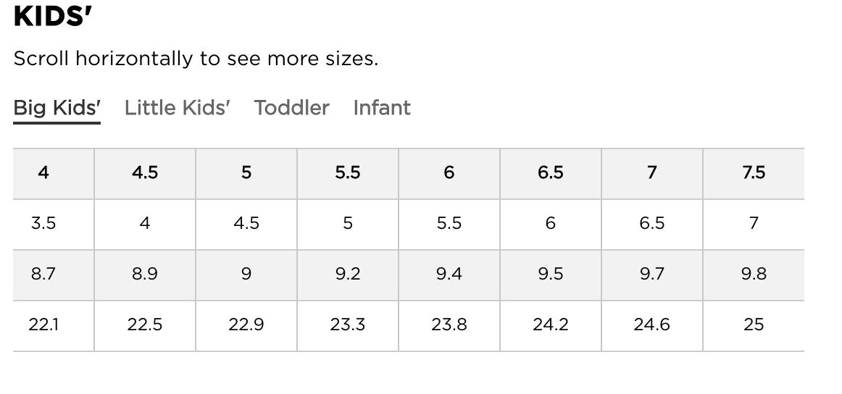Click the 24.6 table cell
Screen dimensions: 842x394
pos(652,324)
